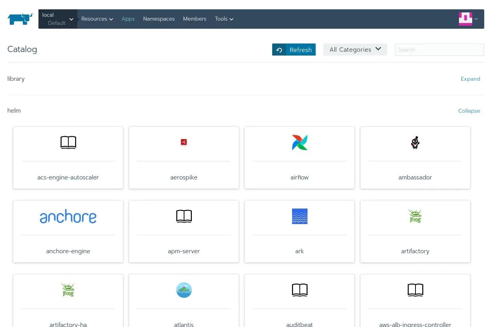Open the artifactory chart name

[415, 251]
